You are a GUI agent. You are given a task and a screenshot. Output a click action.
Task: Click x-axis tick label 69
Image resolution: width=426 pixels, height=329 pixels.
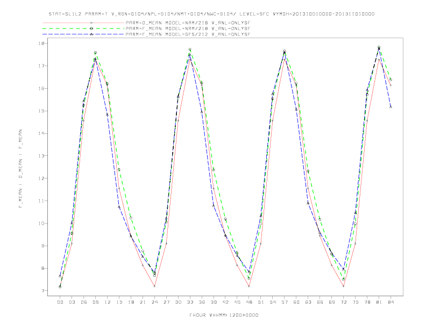click(x=332, y=302)
